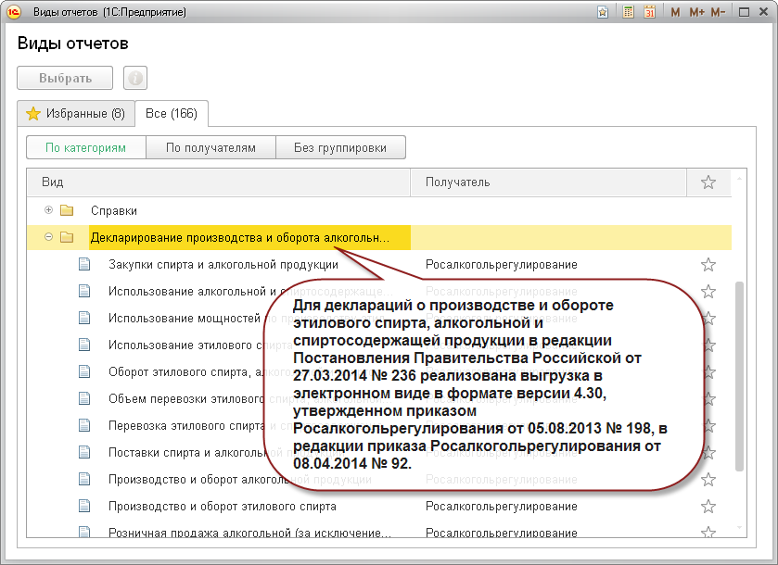Star the Закупки спирта и алкогольной продукции report
The width and height of the screenshot is (778, 565).
(708, 265)
